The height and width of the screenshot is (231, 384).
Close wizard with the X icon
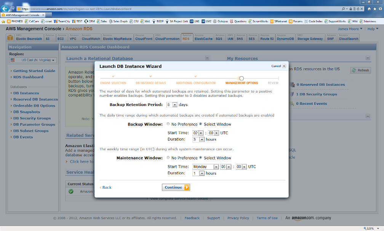(x=284, y=66)
